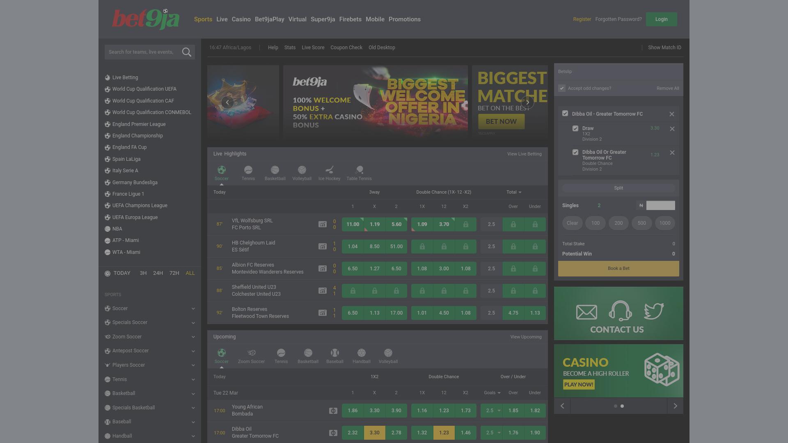The height and width of the screenshot is (443, 788).
Task: Show previous banner slide
Action: (x=227, y=102)
